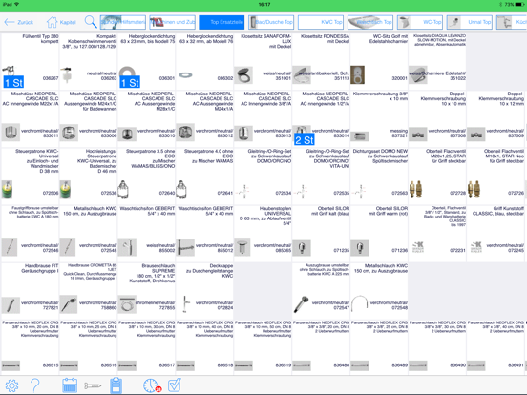Viewport: 527px width, 395px height.
Task: Open the settings gear icon
Action: (x=11, y=385)
